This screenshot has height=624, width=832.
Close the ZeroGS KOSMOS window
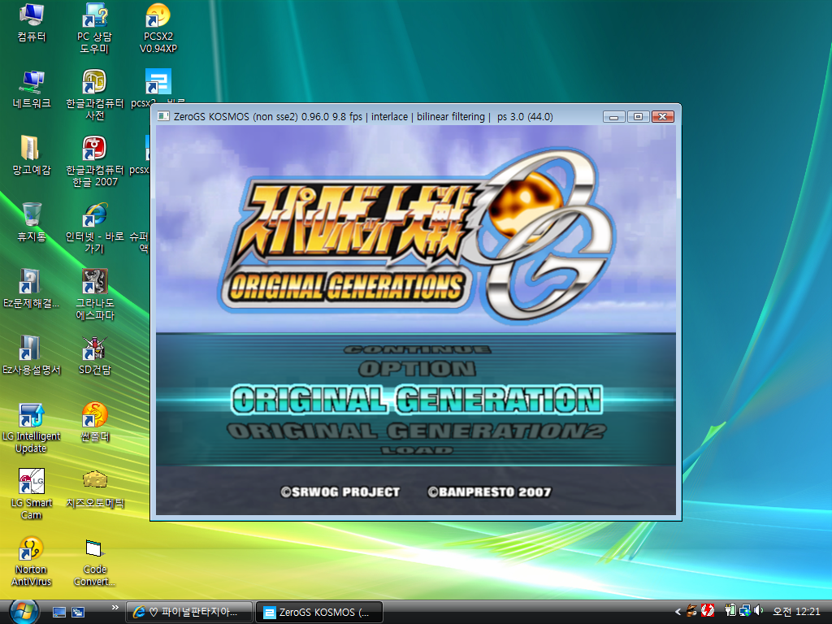pyautogui.click(x=663, y=117)
